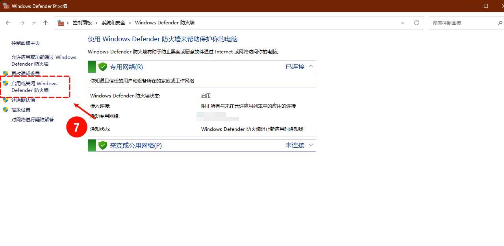Click shield icon beside 更改通知设置
Image resolution: width=504 pixels, height=246 pixels.
6,73
